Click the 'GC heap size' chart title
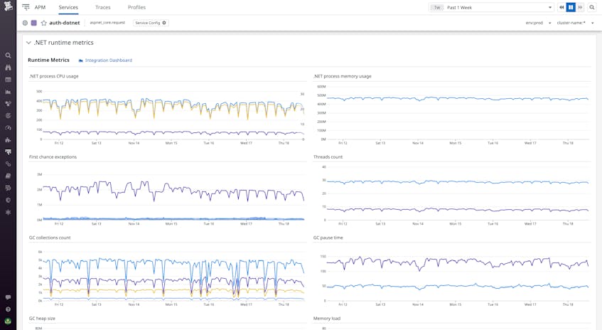The width and height of the screenshot is (602, 330). (42, 319)
